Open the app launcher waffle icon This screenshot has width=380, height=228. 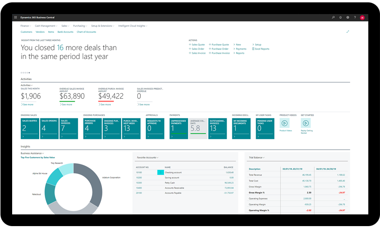point(15,17)
